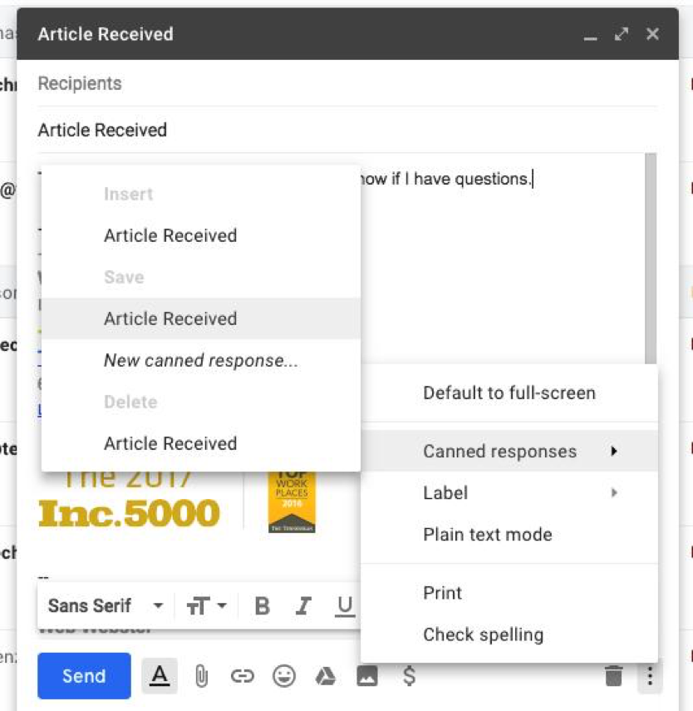Click the blue Send button
This screenshot has width=693, height=711.
tap(84, 676)
